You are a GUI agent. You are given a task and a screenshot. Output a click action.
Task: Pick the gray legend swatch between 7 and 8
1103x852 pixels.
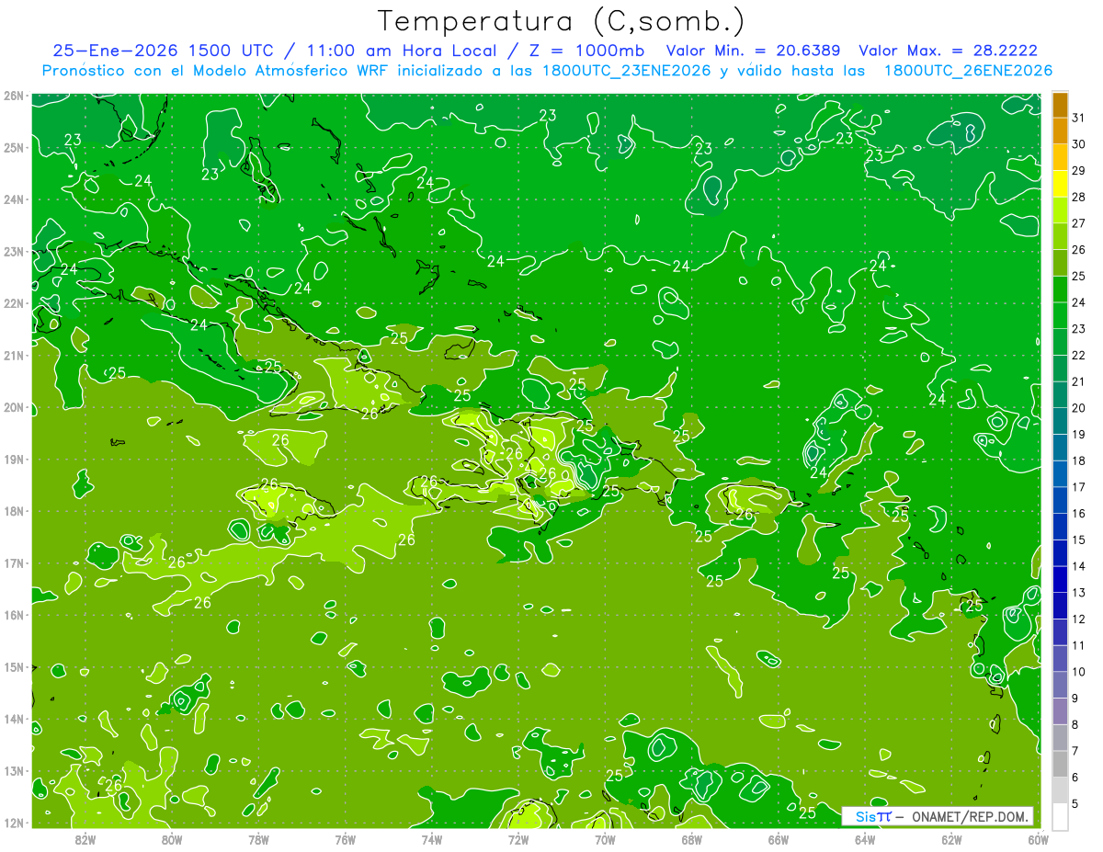coord(1060,737)
